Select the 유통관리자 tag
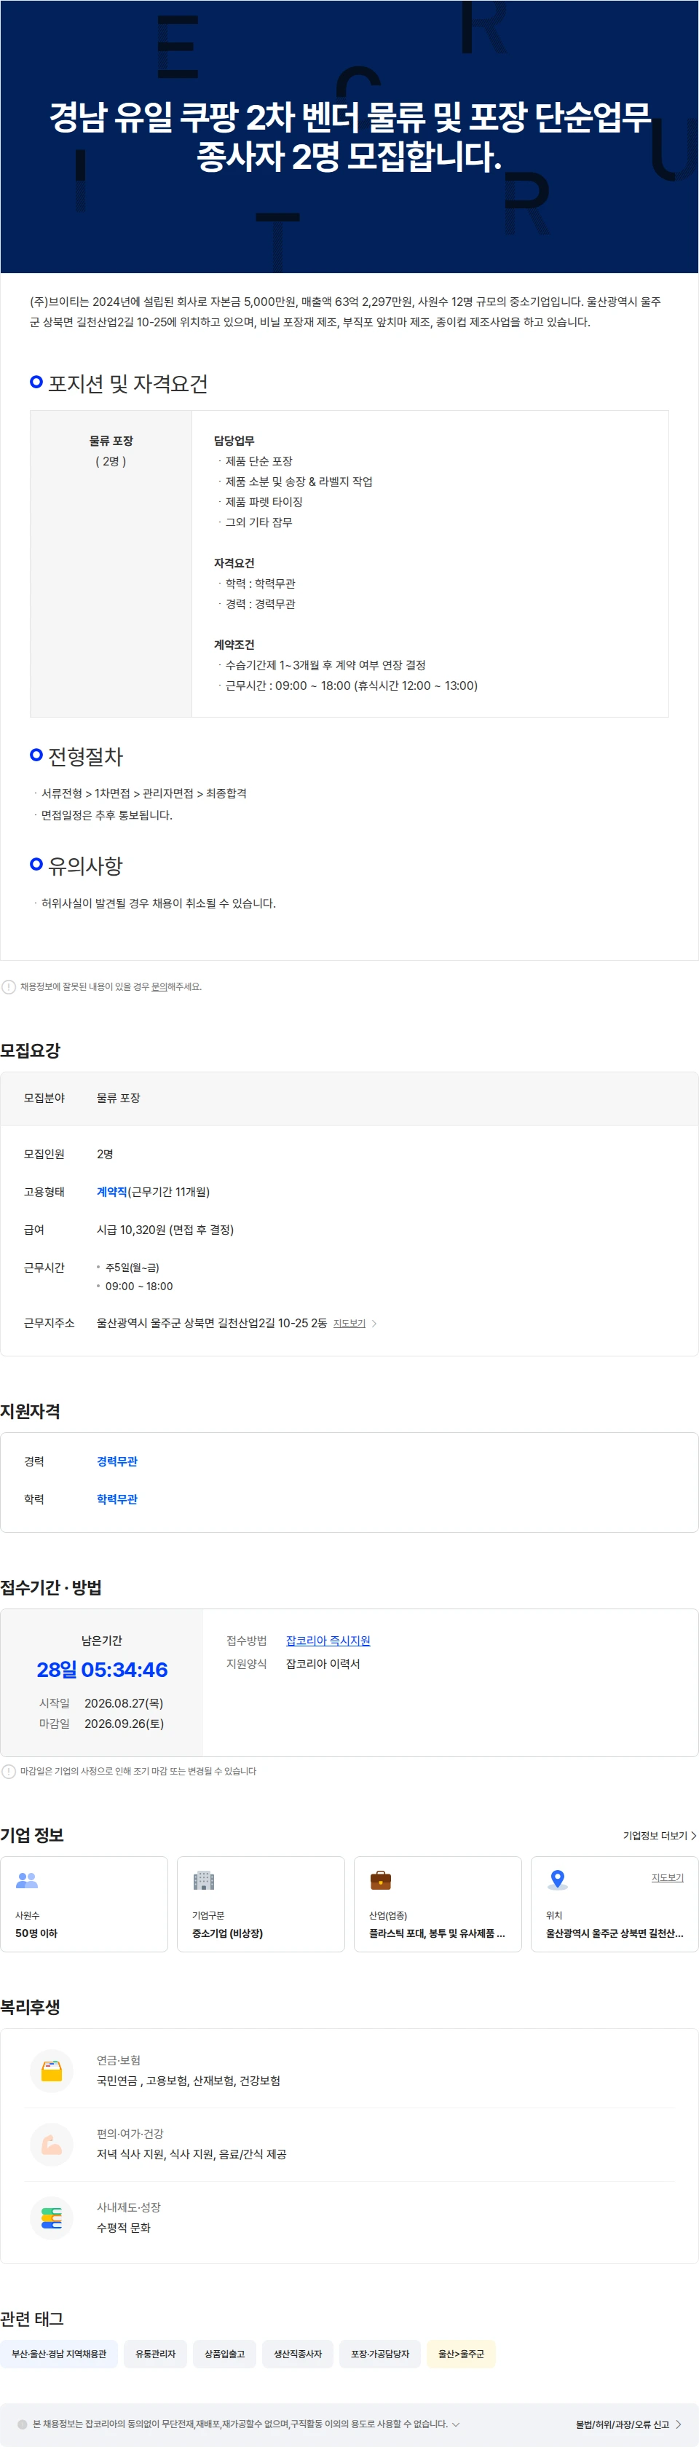This screenshot has height=2447, width=699. pyautogui.click(x=155, y=2353)
